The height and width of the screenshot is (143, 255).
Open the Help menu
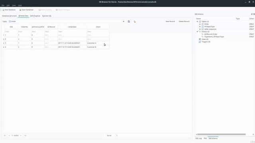point(20,5)
